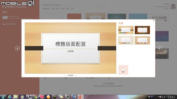Pick the blue patterned template thumbnail behind dialog
Image resolution: width=177 pixels, height=99 pixels.
click(138, 16)
